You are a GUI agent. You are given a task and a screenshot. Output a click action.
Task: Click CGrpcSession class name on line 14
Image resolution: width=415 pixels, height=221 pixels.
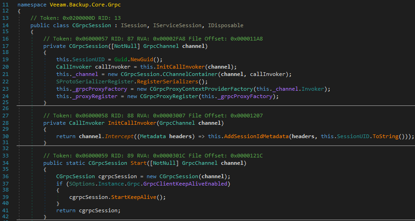pyautogui.click(x=92, y=25)
